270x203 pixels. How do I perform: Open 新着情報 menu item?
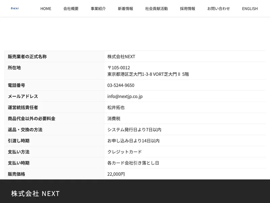[x=126, y=9]
